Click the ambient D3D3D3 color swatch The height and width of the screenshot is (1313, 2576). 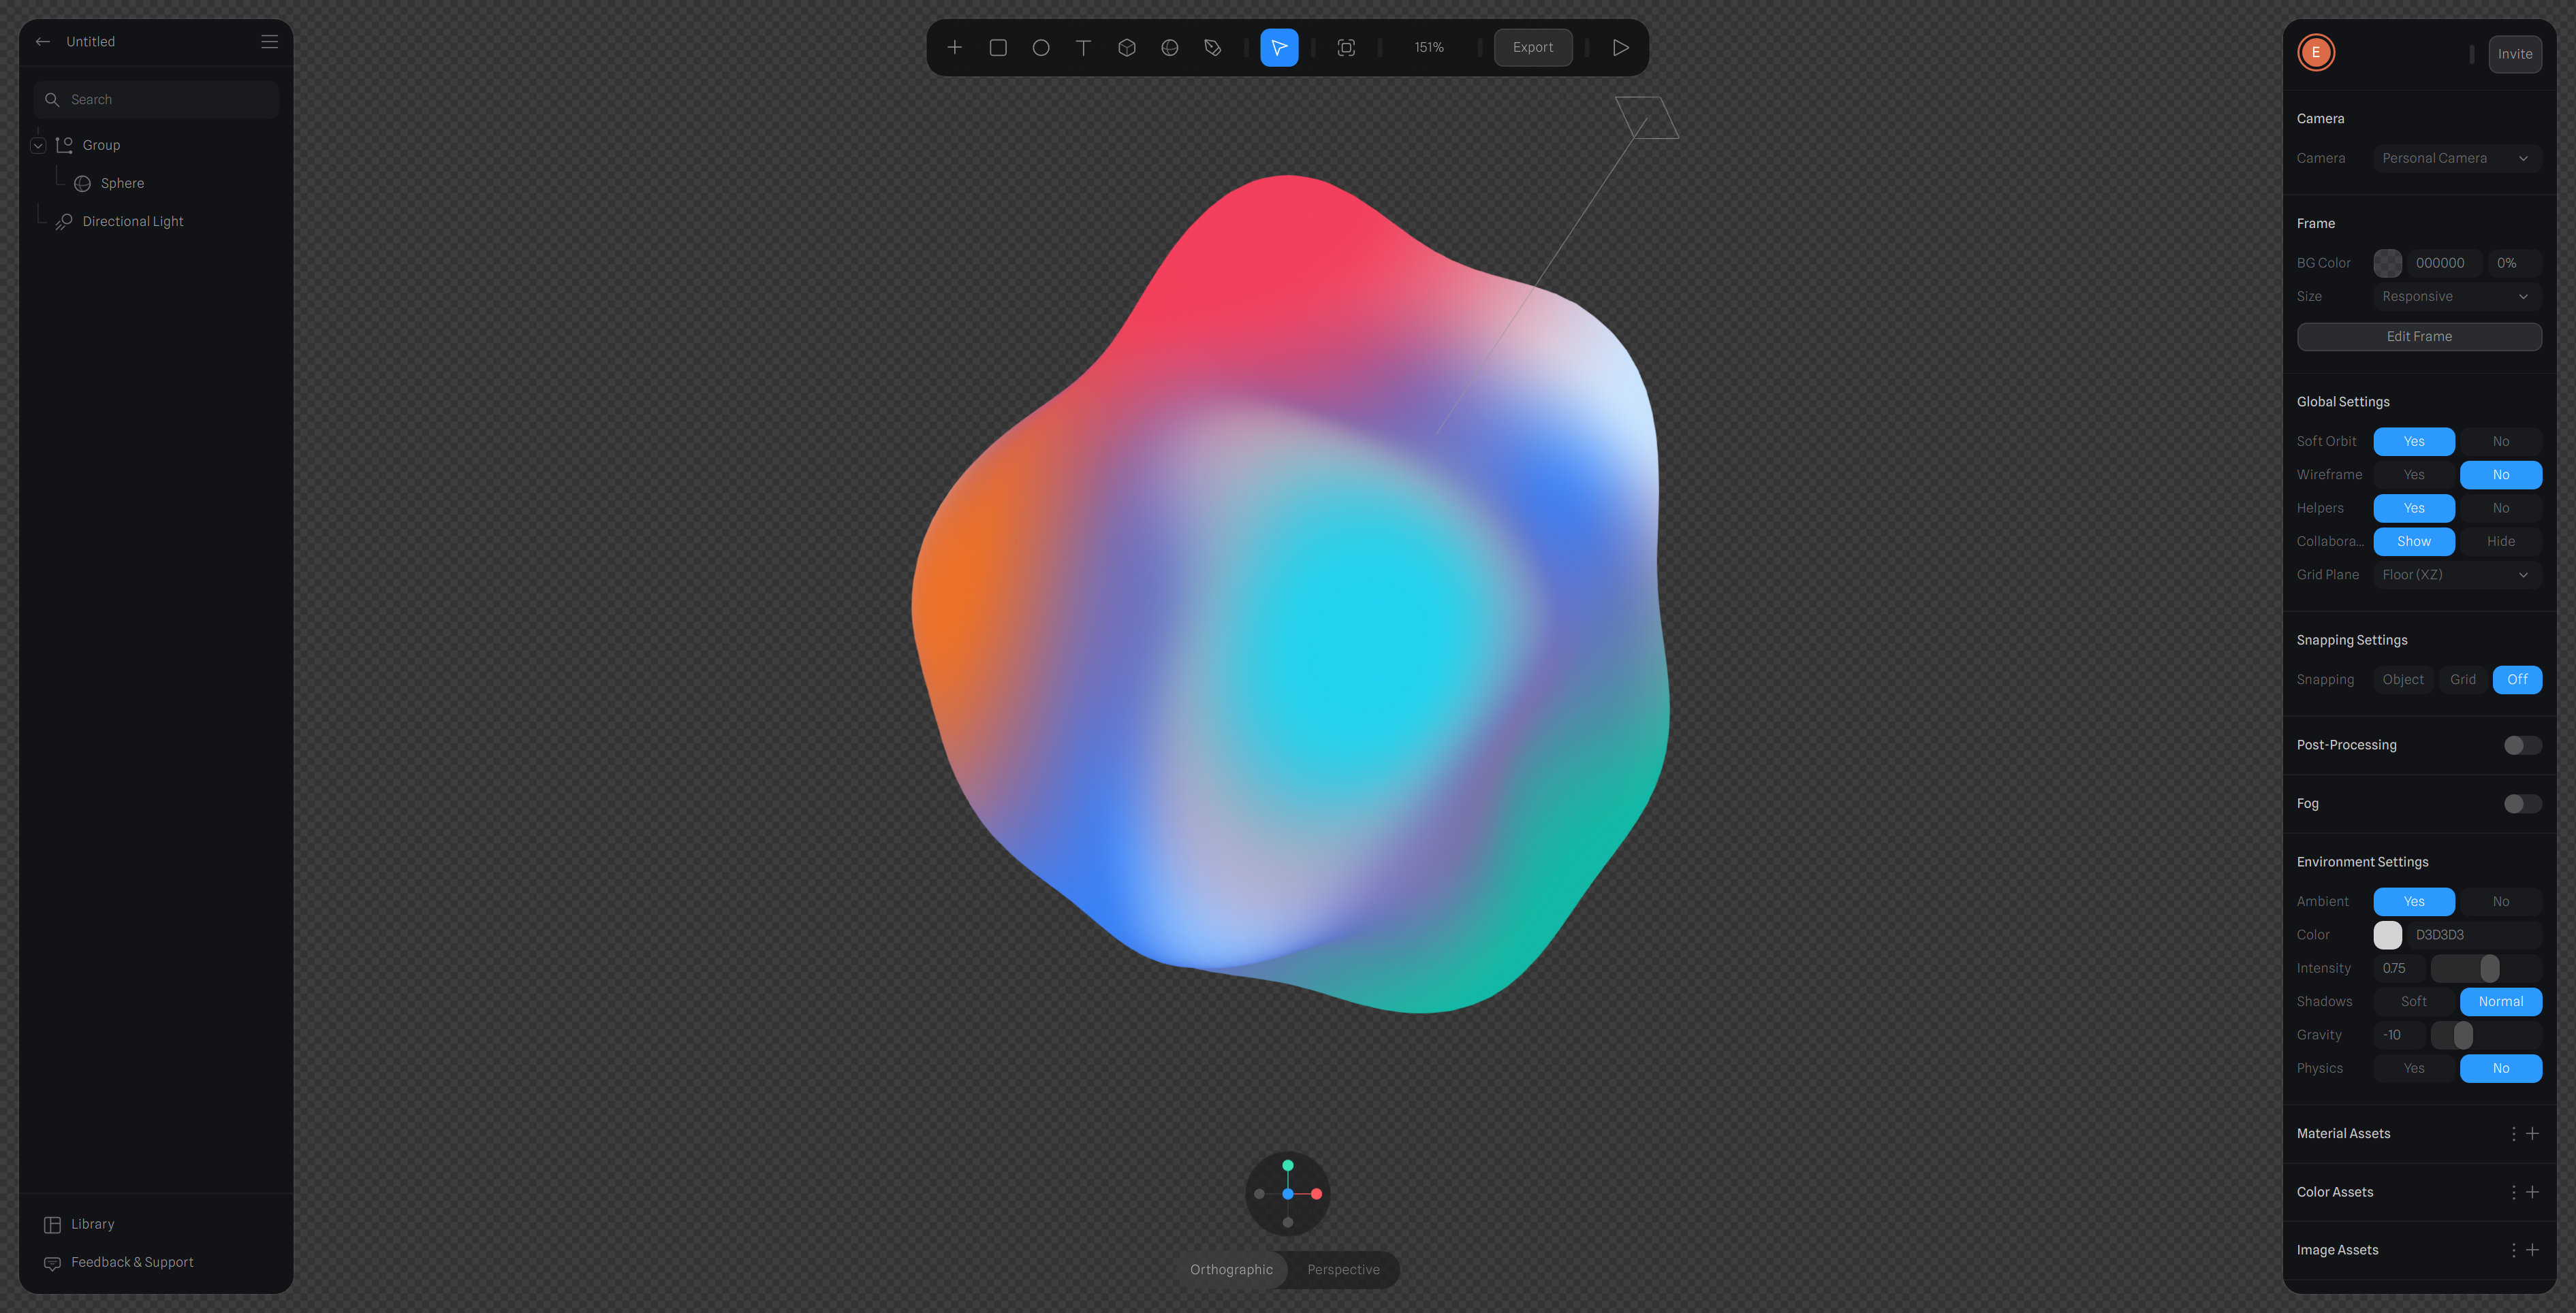[x=2387, y=935]
